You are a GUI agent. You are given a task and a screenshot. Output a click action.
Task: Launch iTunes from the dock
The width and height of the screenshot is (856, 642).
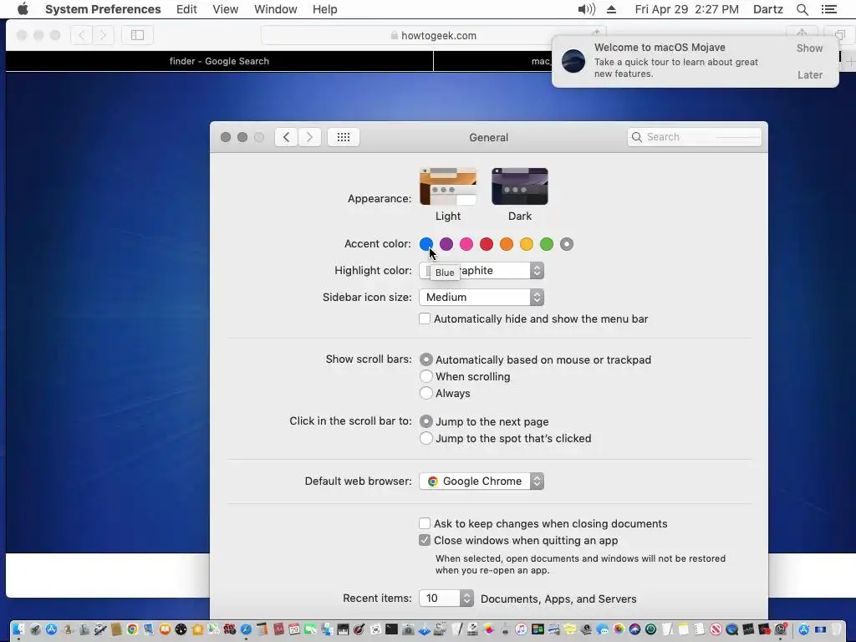521,629
